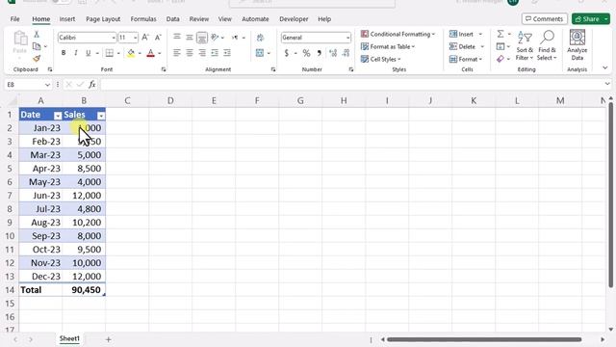Click into the formula bar
The height and width of the screenshot is (347, 616).
tap(351, 85)
